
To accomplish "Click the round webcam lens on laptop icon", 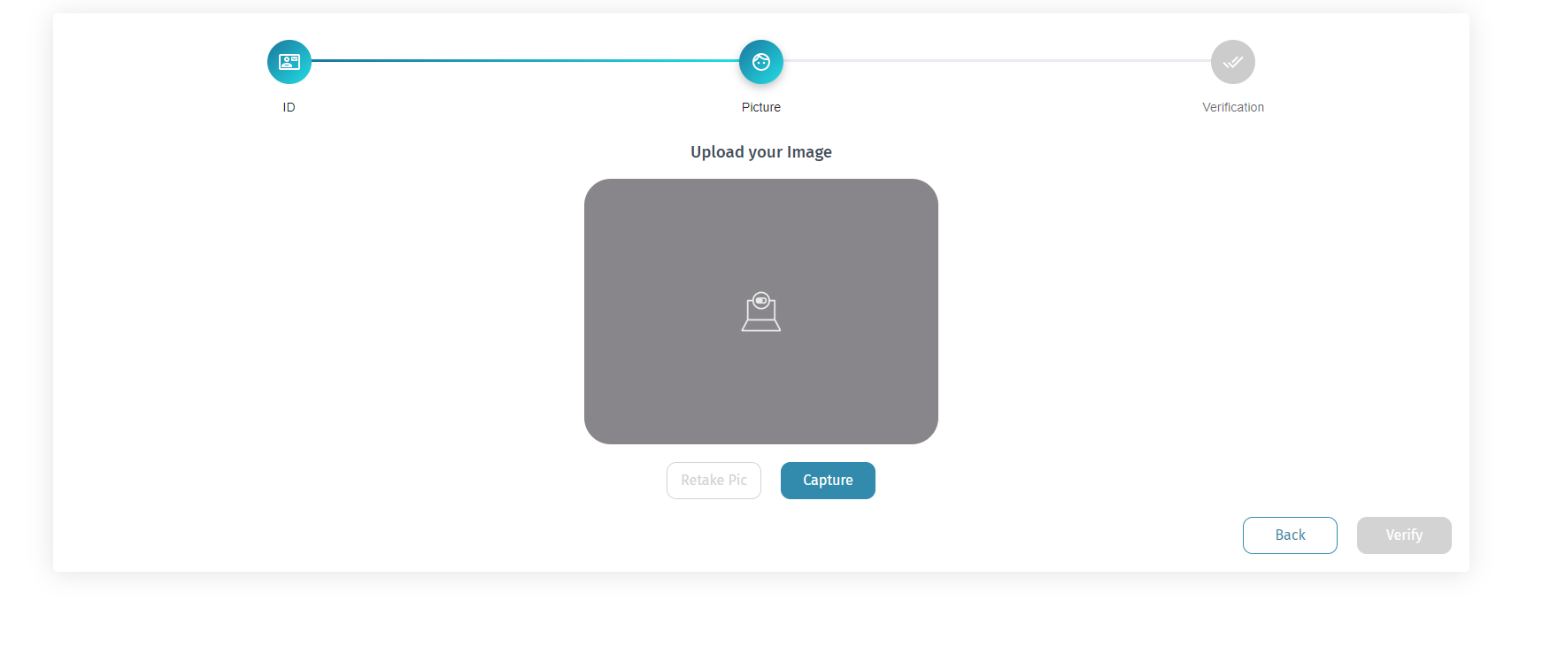I will (761, 300).
